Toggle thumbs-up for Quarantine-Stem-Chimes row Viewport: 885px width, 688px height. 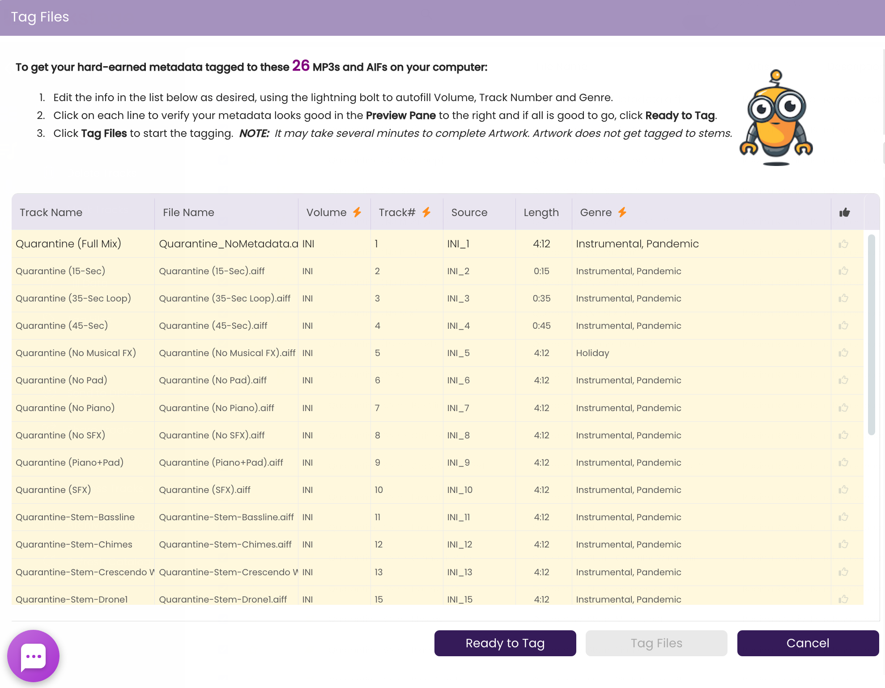843,544
